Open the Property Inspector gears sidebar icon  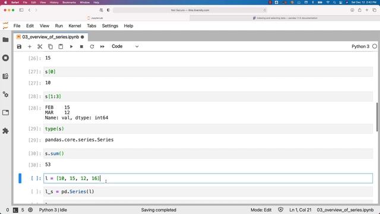point(5,95)
